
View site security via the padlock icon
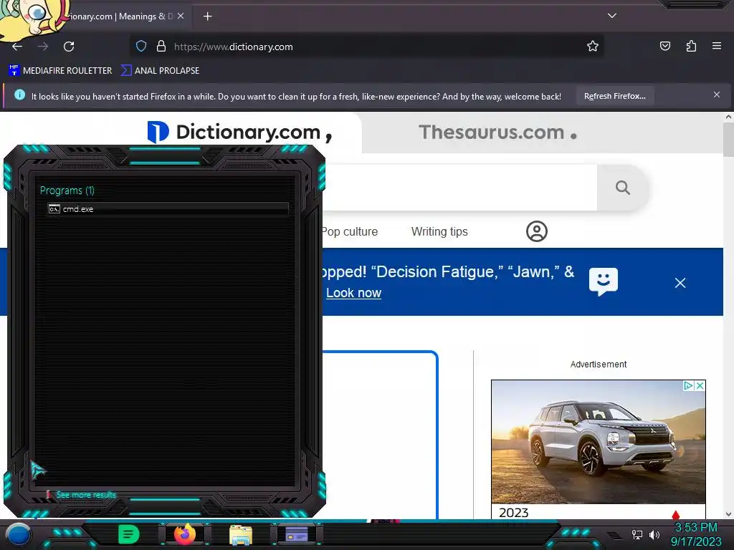(x=161, y=47)
